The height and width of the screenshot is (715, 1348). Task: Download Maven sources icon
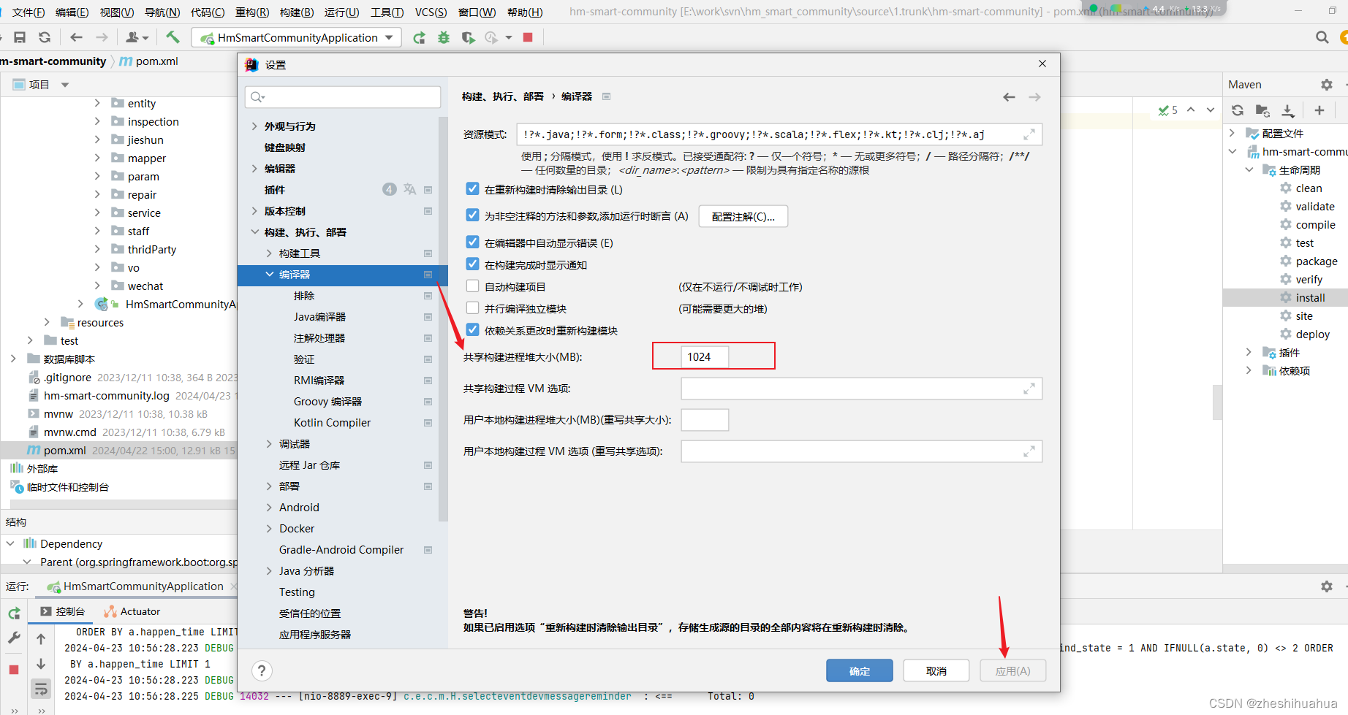point(1288,110)
